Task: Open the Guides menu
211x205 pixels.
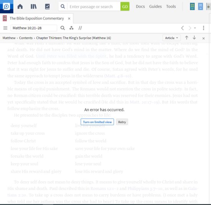Action: pos(155,7)
